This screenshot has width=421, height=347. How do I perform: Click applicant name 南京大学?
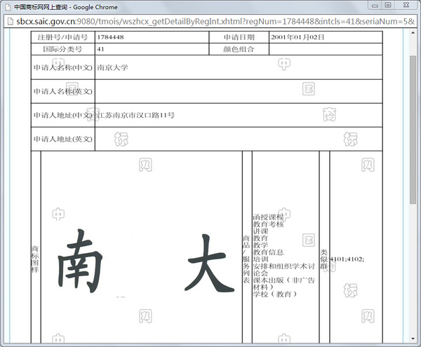[x=112, y=67]
